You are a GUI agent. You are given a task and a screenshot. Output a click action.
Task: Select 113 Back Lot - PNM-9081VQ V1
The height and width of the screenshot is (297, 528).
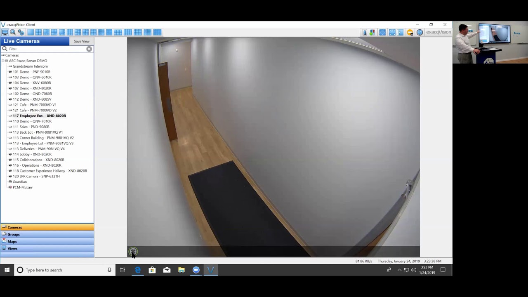[x=38, y=132]
